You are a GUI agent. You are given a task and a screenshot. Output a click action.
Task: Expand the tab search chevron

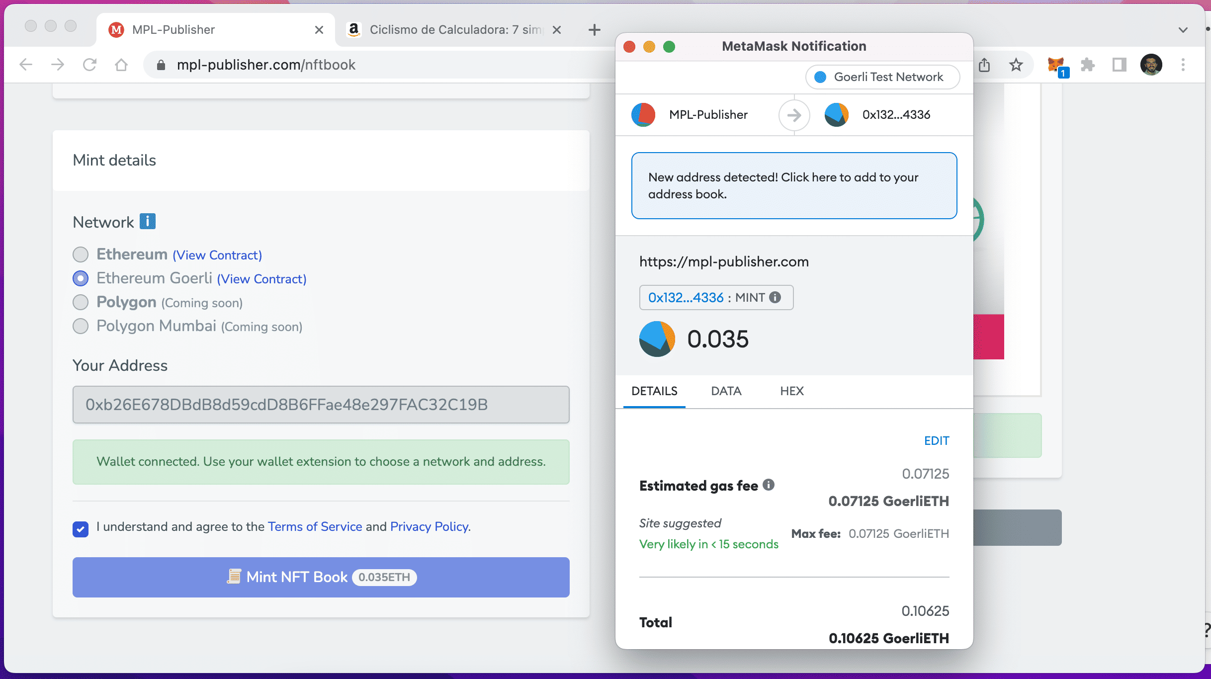1183,30
